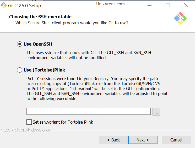196x148 pixels.
Task: Enable Set ssh.variant for Tortoise Plink
Action: [x=29, y=122]
